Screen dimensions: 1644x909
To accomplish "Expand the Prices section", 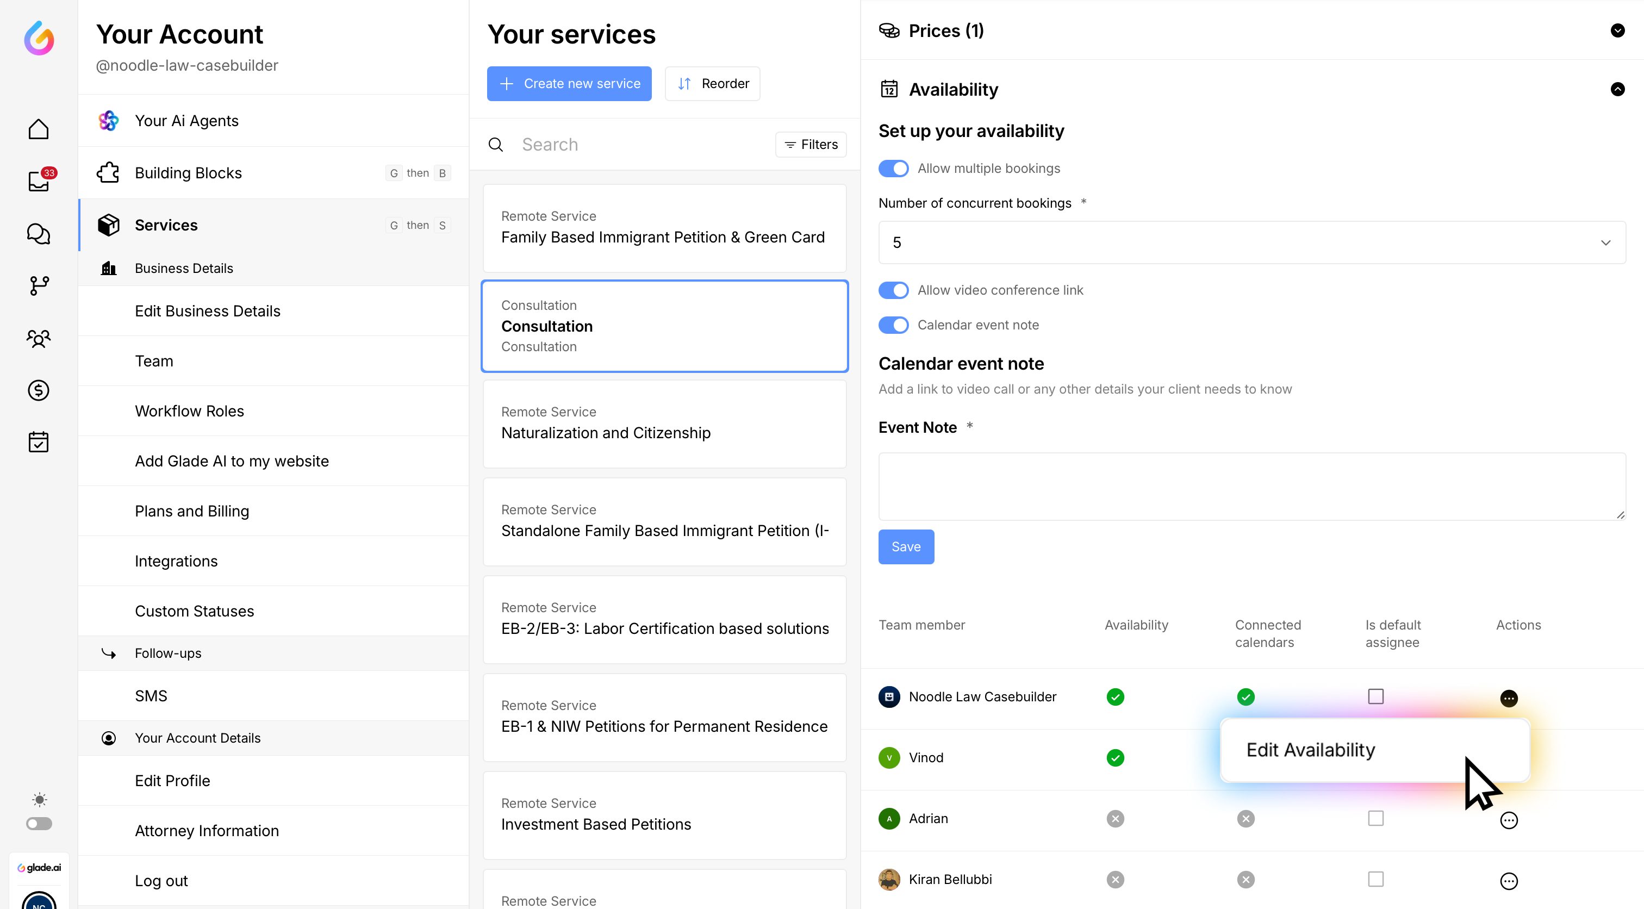I will (x=1617, y=30).
